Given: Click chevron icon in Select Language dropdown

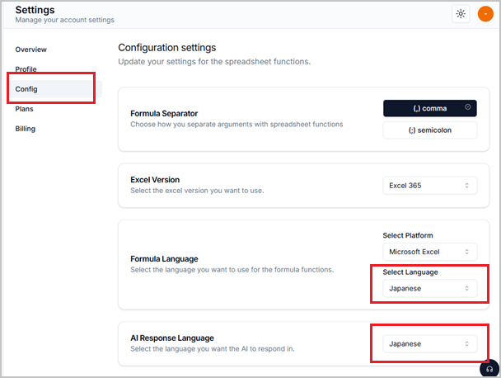Looking at the screenshot, I should 466,288.
